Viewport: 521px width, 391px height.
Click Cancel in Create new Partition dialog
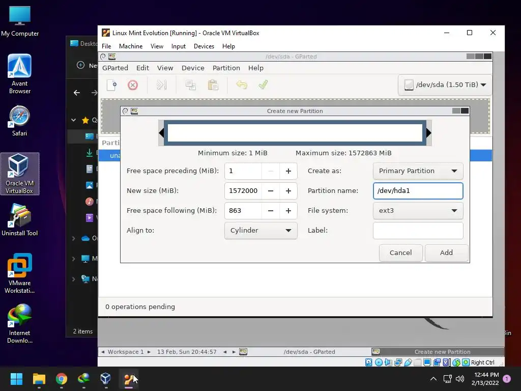401,253
